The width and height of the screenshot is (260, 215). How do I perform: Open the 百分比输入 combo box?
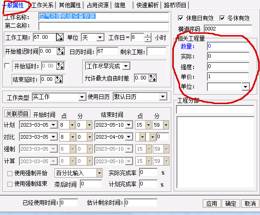(99, 173)
